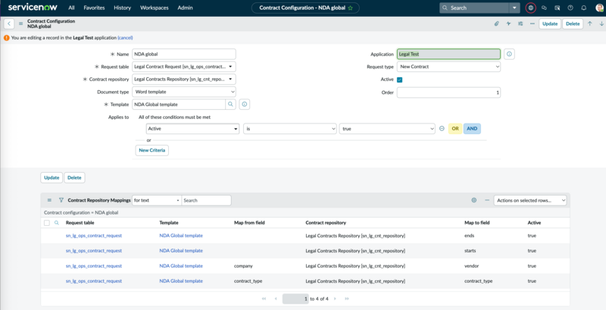
Task: Go to the next page of the list
Action: click(335, 299)
